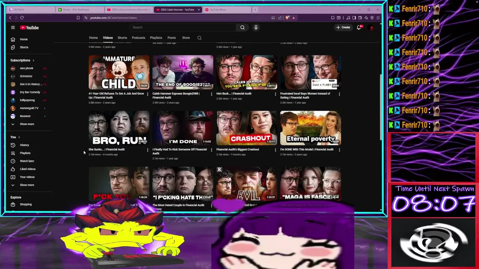Open Liked videos in the sidebar

click(27, 169)
